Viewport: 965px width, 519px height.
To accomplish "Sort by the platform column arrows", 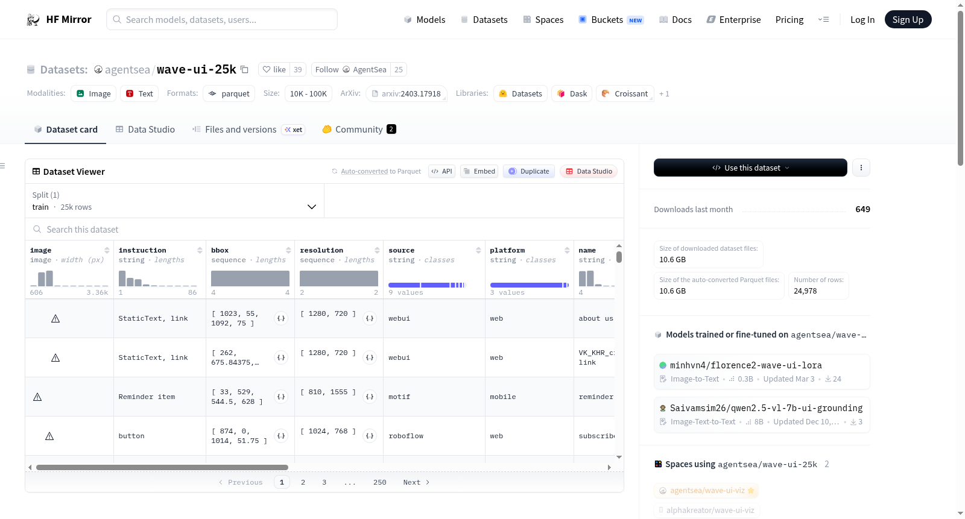I will pos(567,250).
